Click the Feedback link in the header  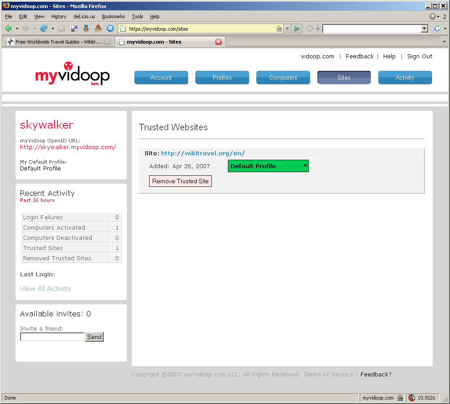pyautogui.click(x=360, y=56)
